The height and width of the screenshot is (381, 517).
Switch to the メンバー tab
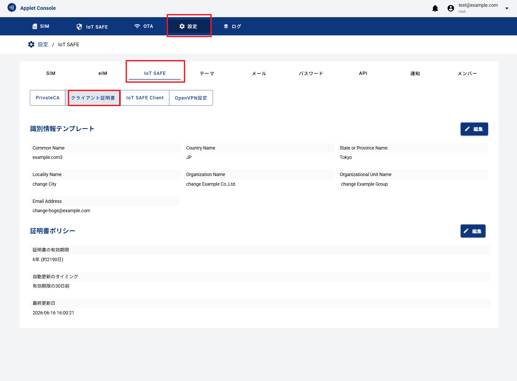tap(467, 73)
